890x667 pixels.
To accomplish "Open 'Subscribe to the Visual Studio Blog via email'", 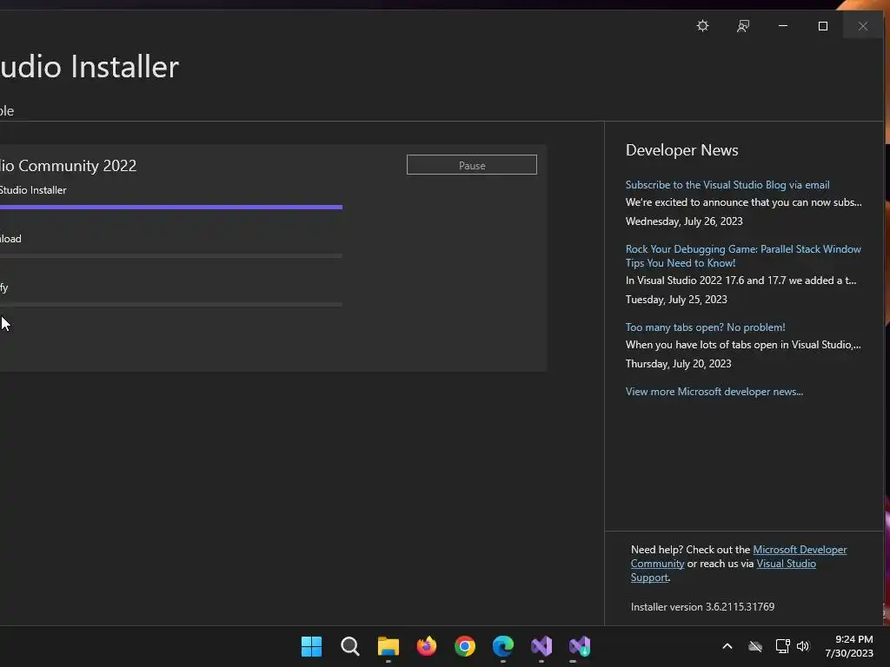I will tap(727, 185).
